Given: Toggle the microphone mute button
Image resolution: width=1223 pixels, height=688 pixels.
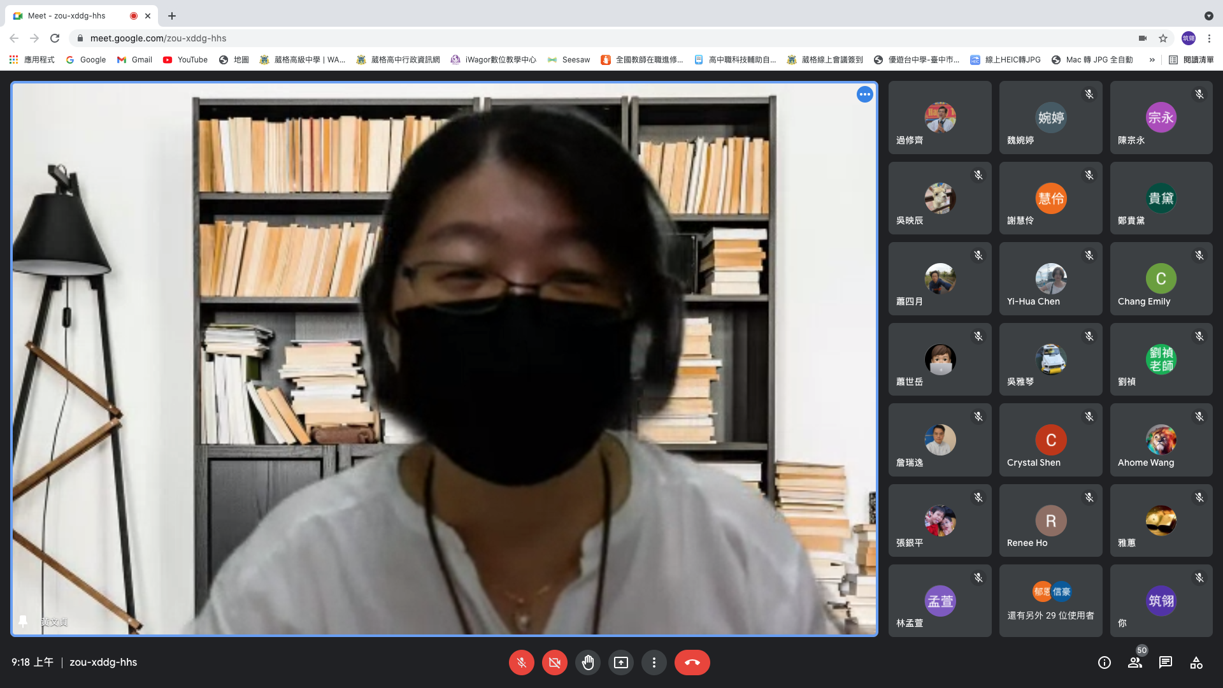Looking at the screenshot, I should (521, 663).
